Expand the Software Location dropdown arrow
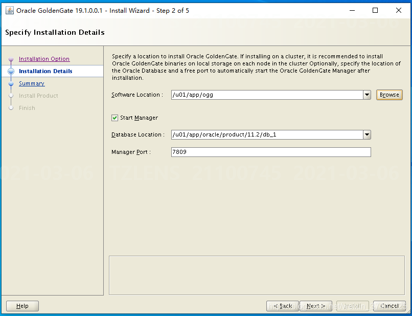Image resolution: width=412 pixels, height=316 pixels. click(x=367, y=95)
